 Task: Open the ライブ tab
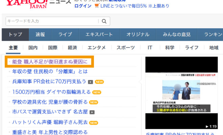point(65,34)
